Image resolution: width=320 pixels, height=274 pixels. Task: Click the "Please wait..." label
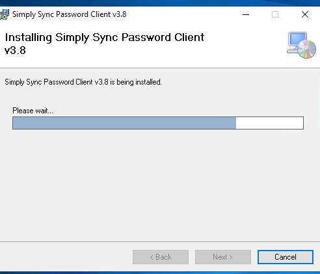(33, 111)
